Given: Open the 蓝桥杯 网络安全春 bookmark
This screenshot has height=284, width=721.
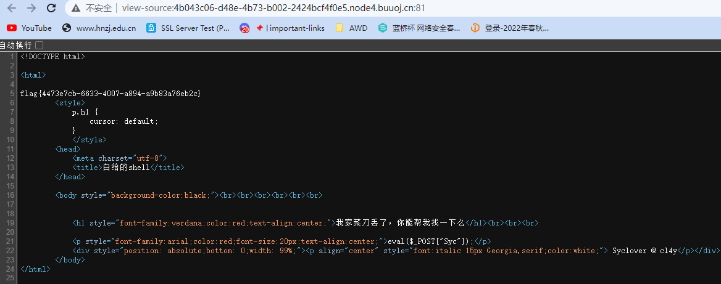Looking at the screenshot, I should (419, 28).
